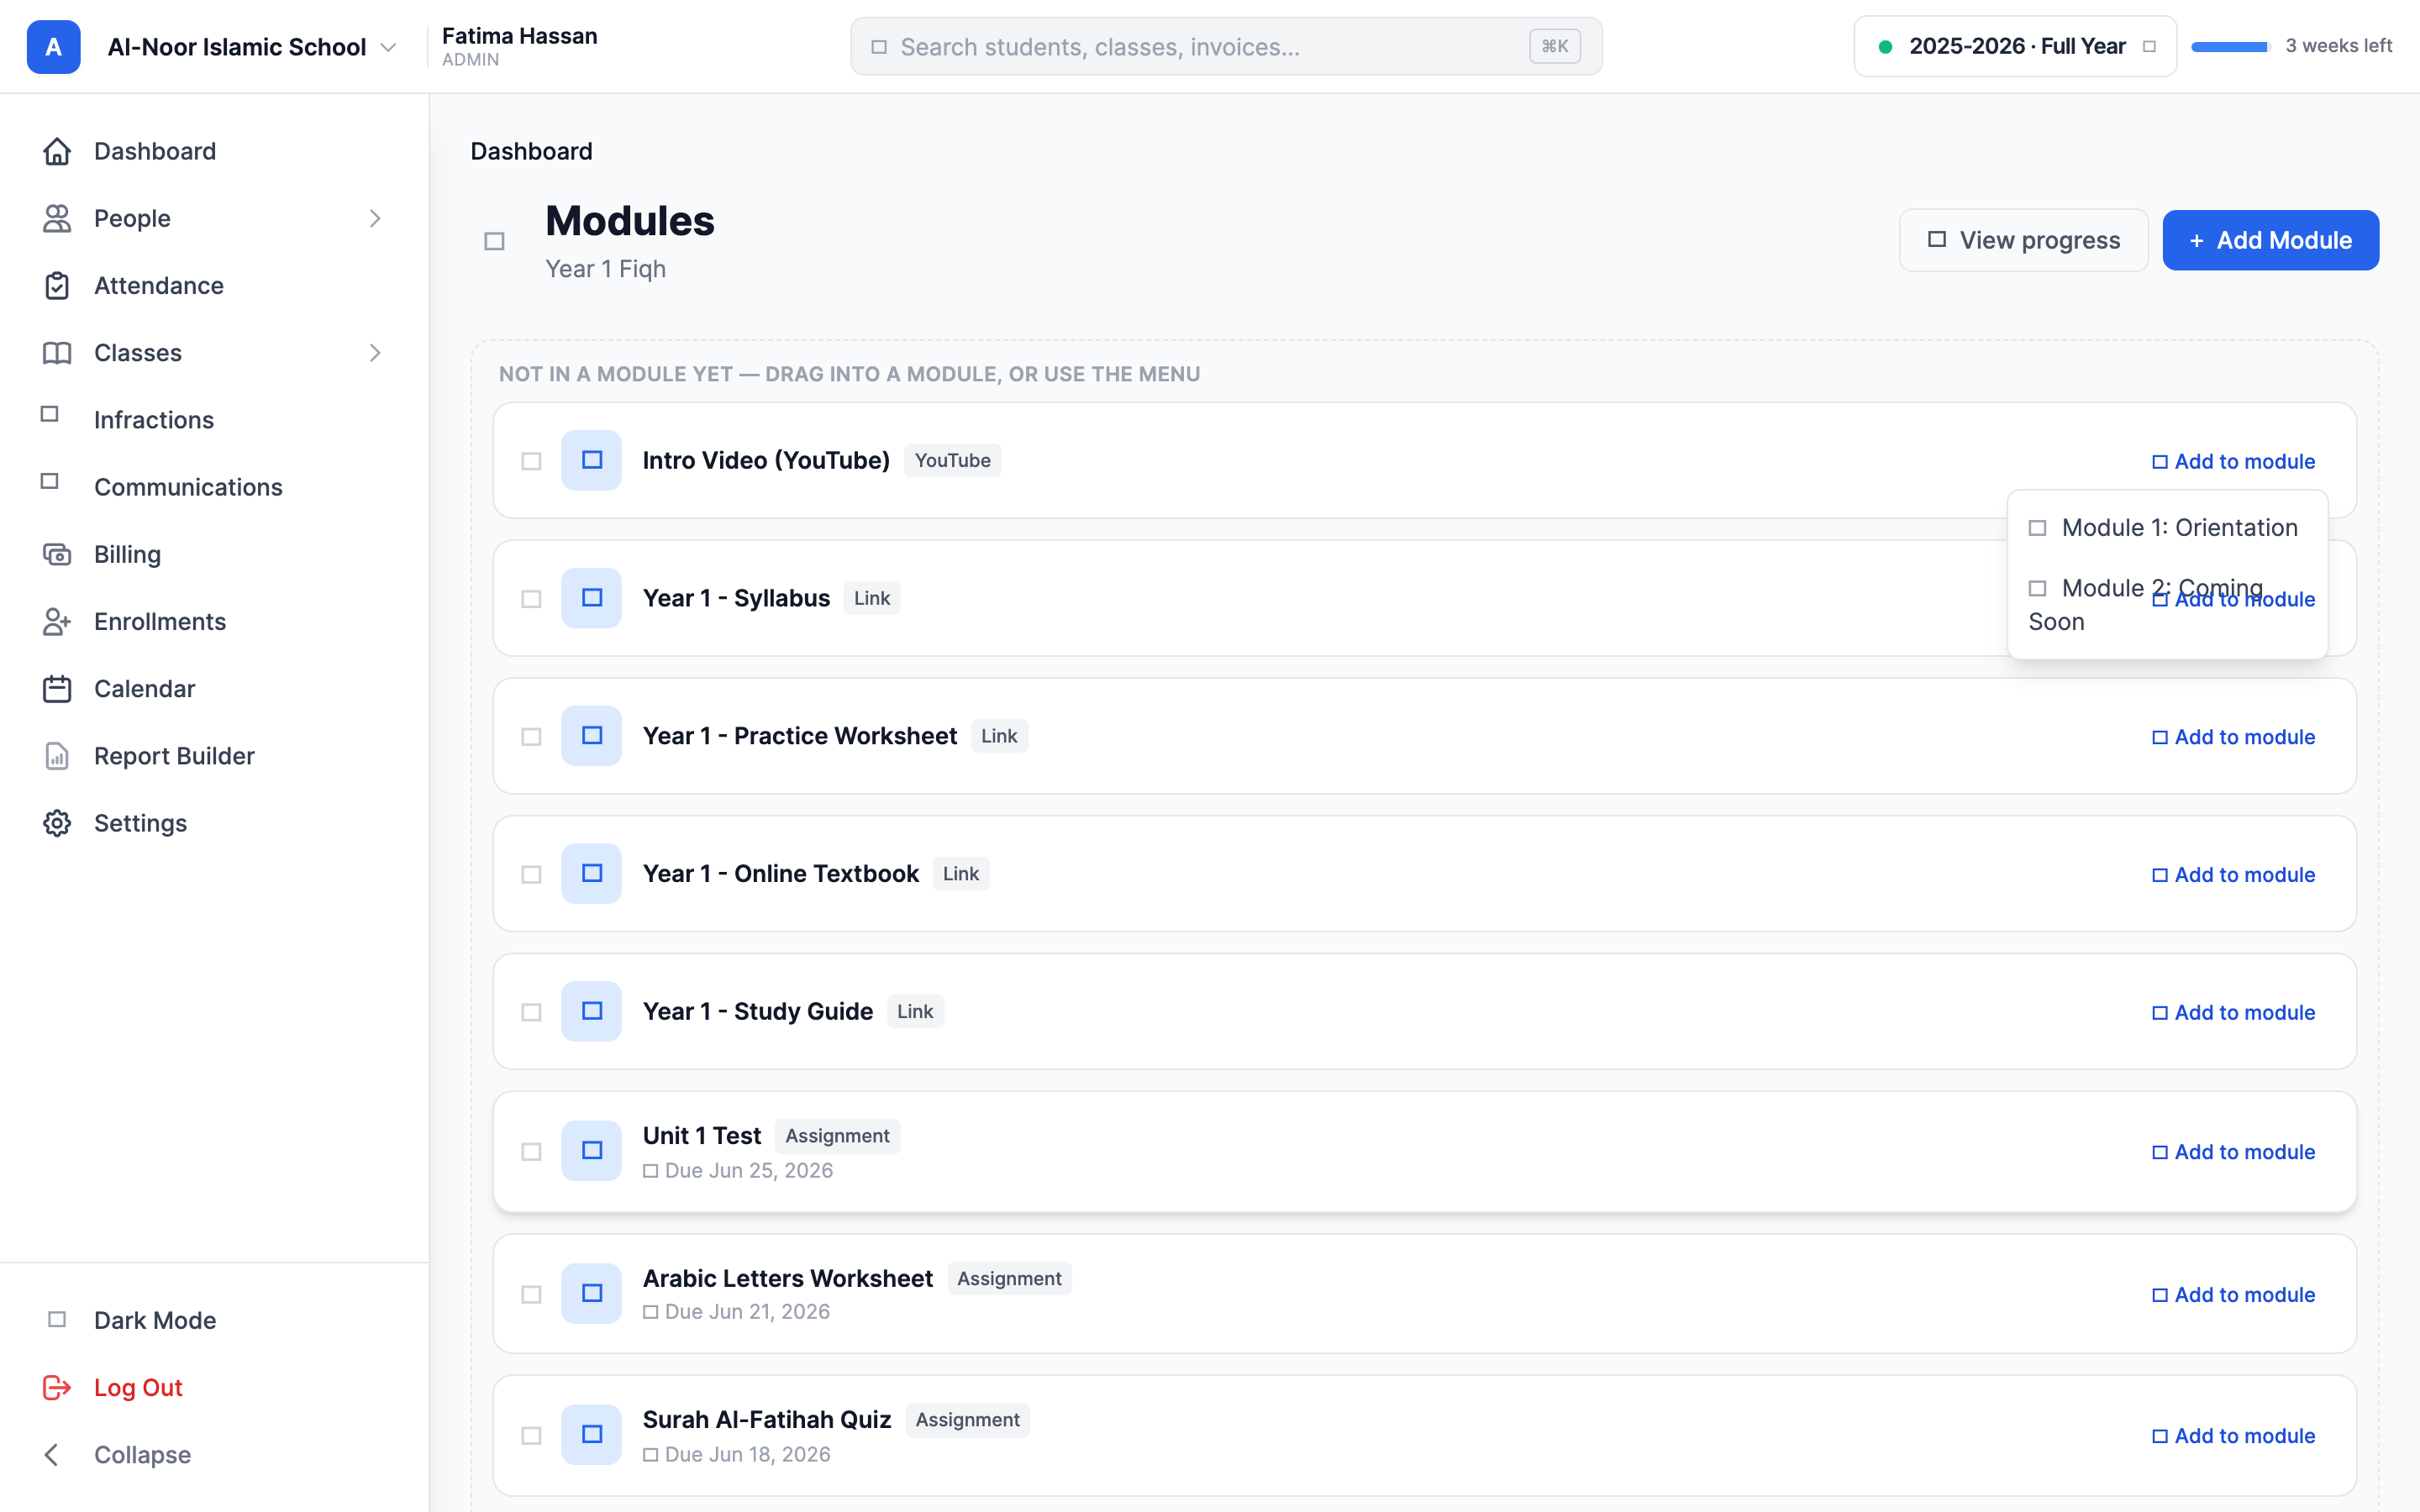This screenshot has height=1512, width=2420.
Task: Open Add to module menu for Study Guide
Action: point(2233,1012)
